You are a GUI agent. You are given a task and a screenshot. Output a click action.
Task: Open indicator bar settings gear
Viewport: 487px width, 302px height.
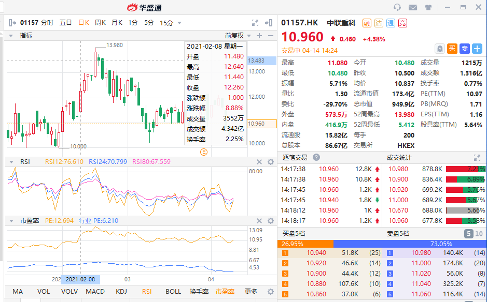[271, 292]
